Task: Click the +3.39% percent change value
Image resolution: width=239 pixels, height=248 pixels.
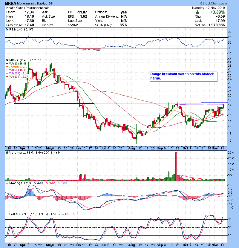Action: pyautogui.click(x=217, y=12)
